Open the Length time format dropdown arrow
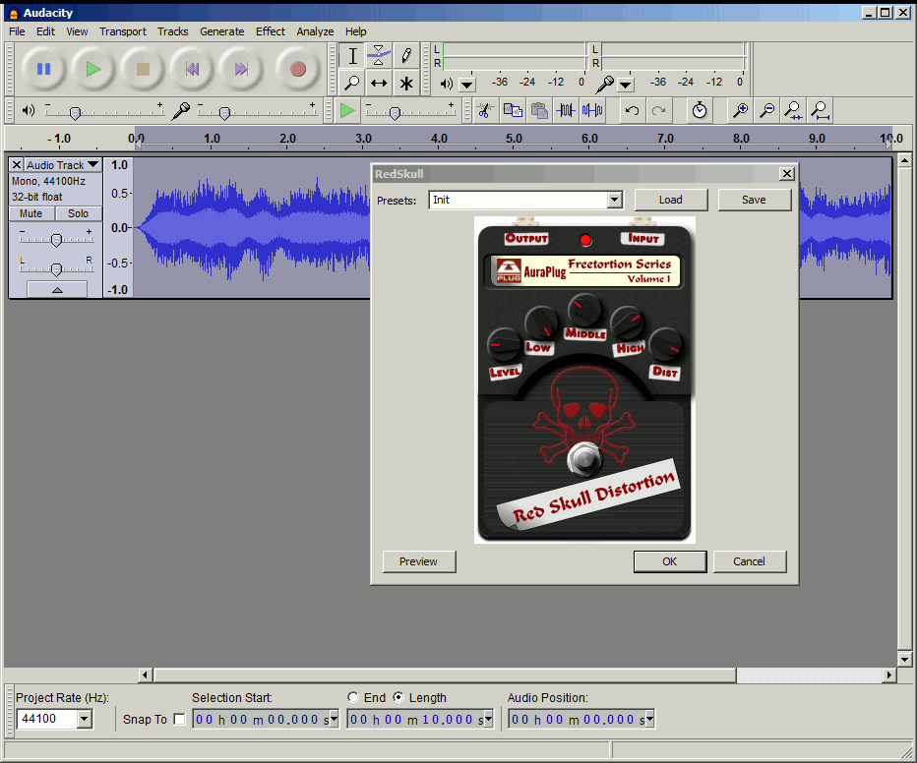The image size is (917, 763). coord(488,719)
